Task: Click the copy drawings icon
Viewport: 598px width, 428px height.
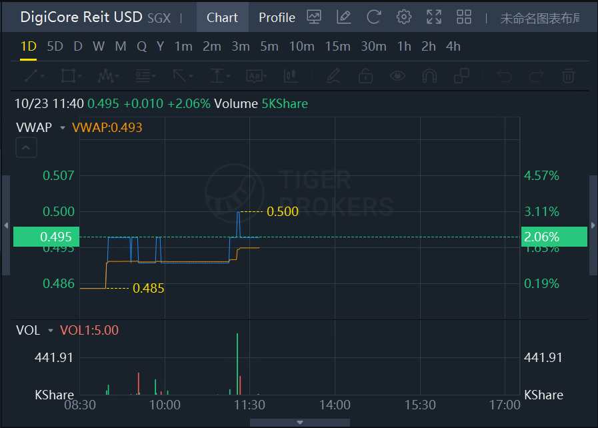Action: coord(461,76)
